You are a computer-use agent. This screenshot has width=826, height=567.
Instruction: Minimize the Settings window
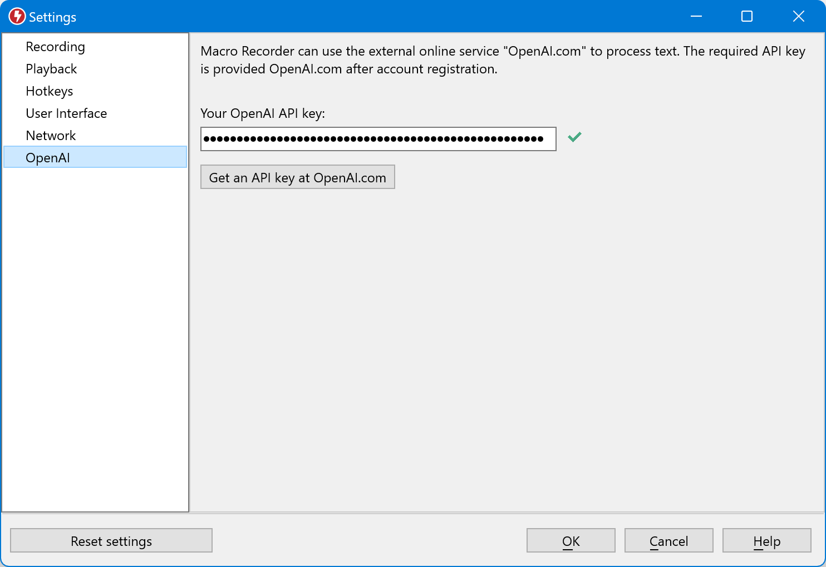click(696, 17)
